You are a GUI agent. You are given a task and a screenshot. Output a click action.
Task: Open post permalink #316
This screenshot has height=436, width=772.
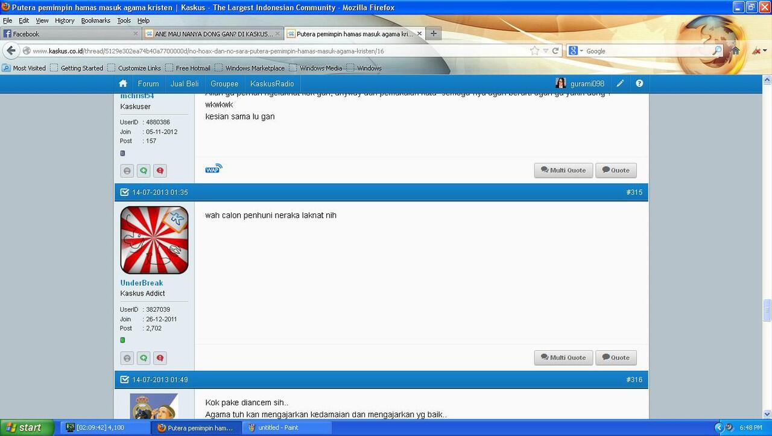tap(634, 379)
